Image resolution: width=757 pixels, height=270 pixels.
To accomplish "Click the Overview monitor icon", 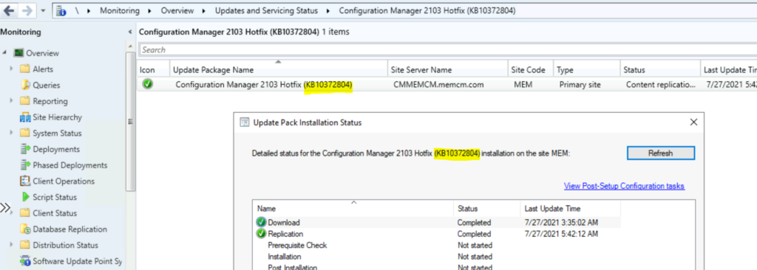I will 18,53.
